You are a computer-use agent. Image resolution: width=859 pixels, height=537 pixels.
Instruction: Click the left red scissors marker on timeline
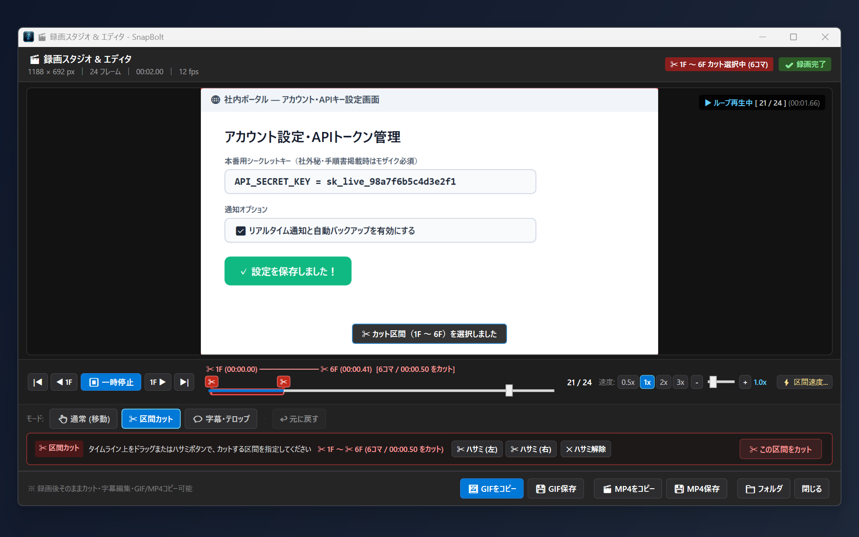click(212, 382)
